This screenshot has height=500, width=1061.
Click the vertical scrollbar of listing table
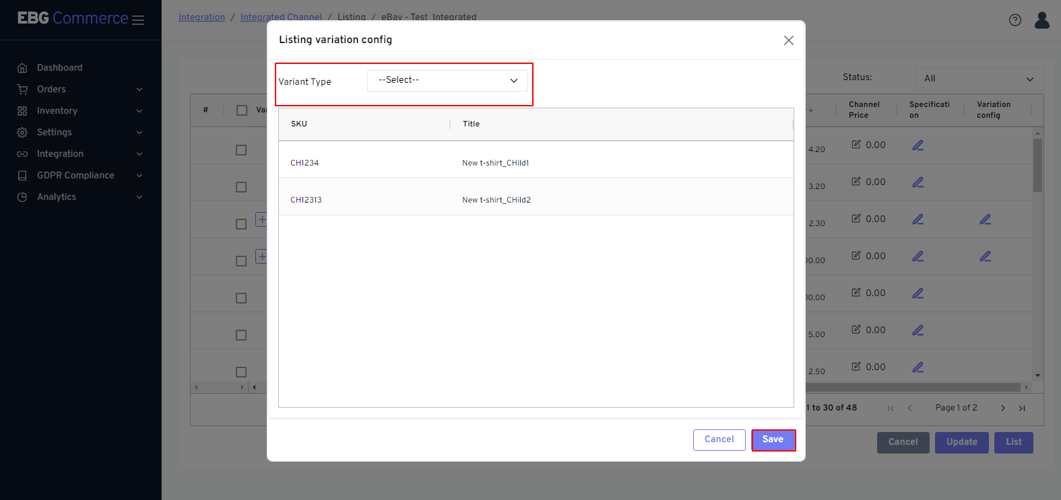[1037, 166]
